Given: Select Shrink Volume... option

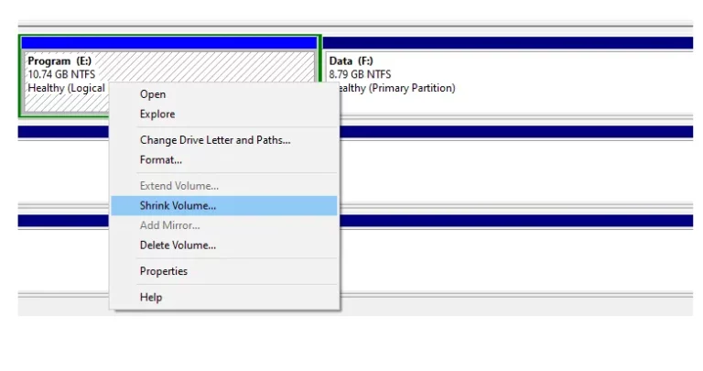Looking at the screenshot, I should pyautogui.click(x=223, y=205).
